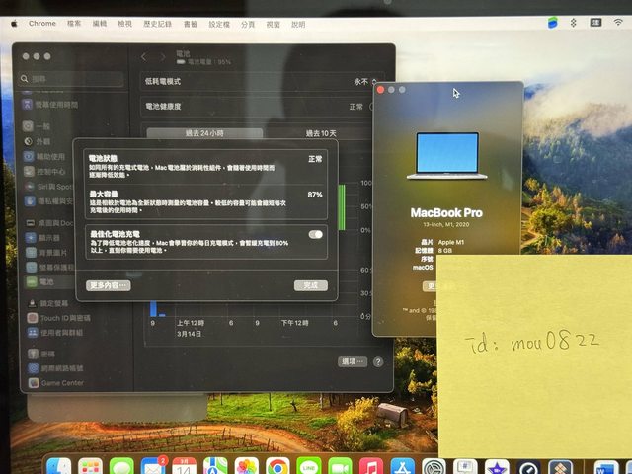The width and height of the screenshot is (632, 474).
Task: Toggle Optimized Battery Charging (最佳化電池充電) switch
Action: (316, 235)
